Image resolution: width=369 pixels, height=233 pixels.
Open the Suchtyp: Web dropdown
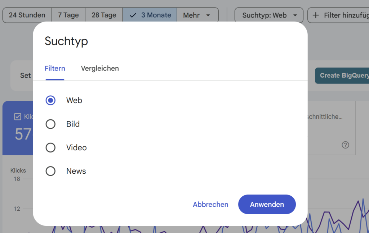pos(270,15)
